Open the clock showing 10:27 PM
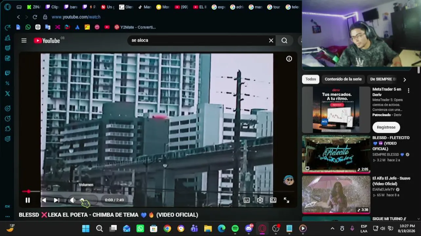Viewport: 421px width, 236px height. click(x=407, y=228)
